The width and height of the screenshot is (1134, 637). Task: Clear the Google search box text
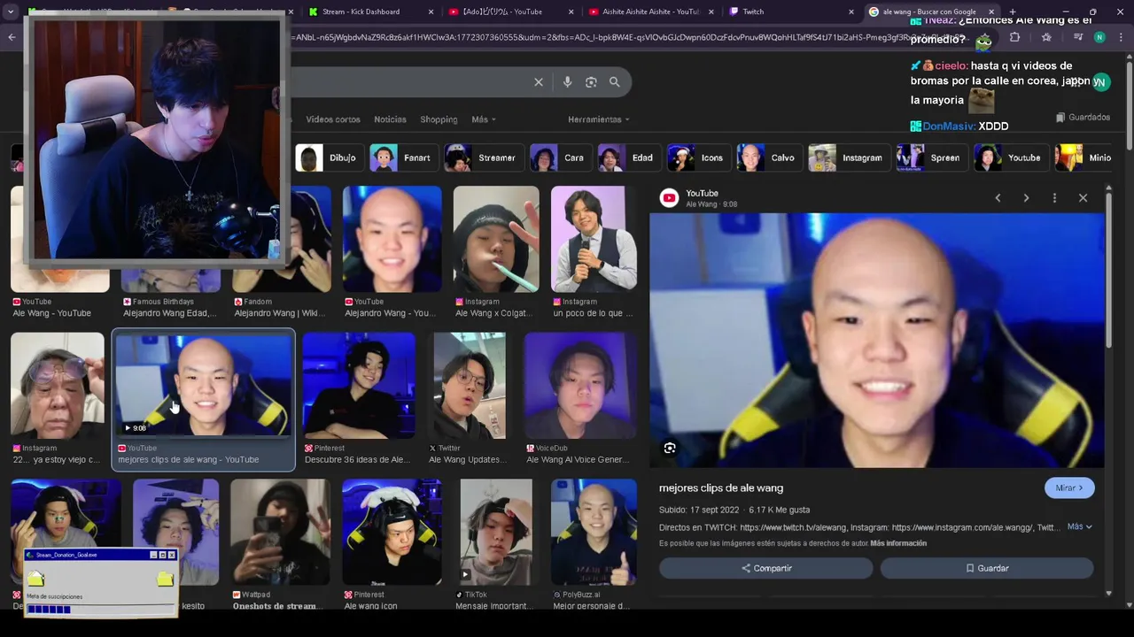[538, 82]
